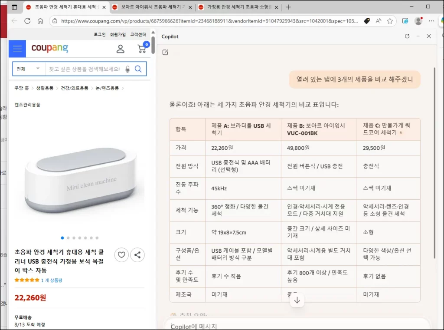Click the 제품 C citation footnote 1
Image resolution: width=444 pixels, height=330 pixels.
(401, 132)
